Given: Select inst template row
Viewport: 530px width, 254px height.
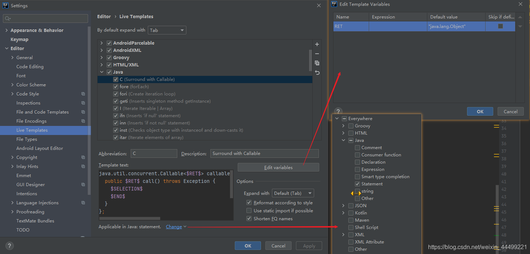Looking at the screenshot, I should [x=205, y=130].
